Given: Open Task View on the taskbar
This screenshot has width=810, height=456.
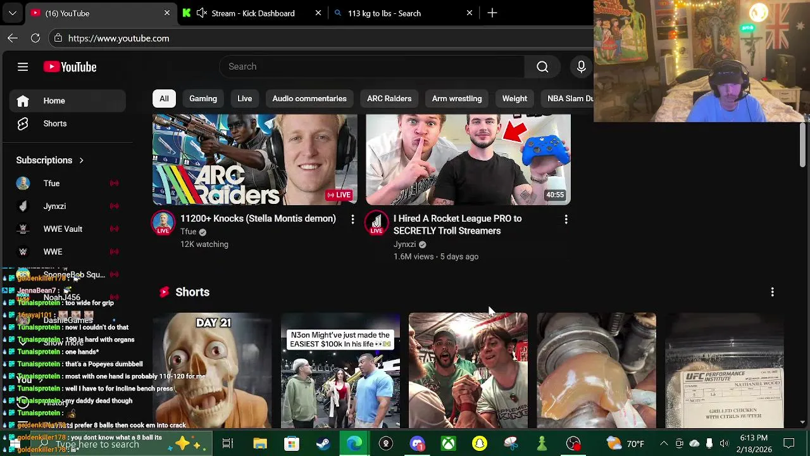Looking at the screenshot, I should click(x=228, y=443).
